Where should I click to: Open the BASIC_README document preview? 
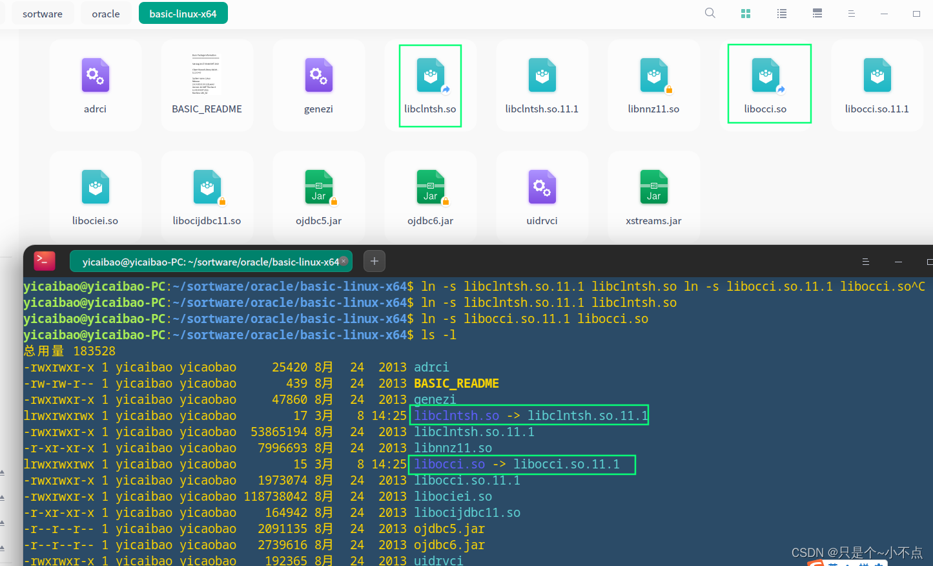[x=207, y=76]
